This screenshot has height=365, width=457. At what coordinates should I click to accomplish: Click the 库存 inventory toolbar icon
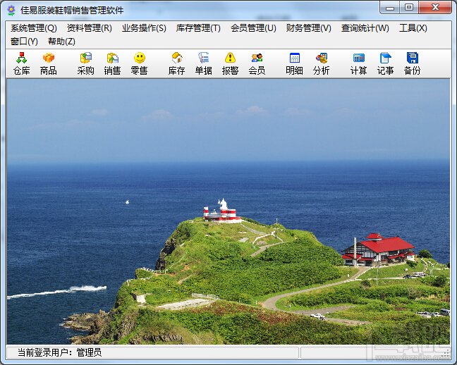(x=176, y=64)
